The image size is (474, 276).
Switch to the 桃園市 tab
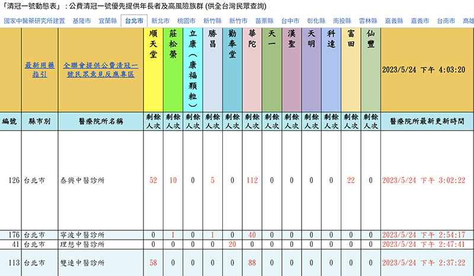tap(186, 21)
